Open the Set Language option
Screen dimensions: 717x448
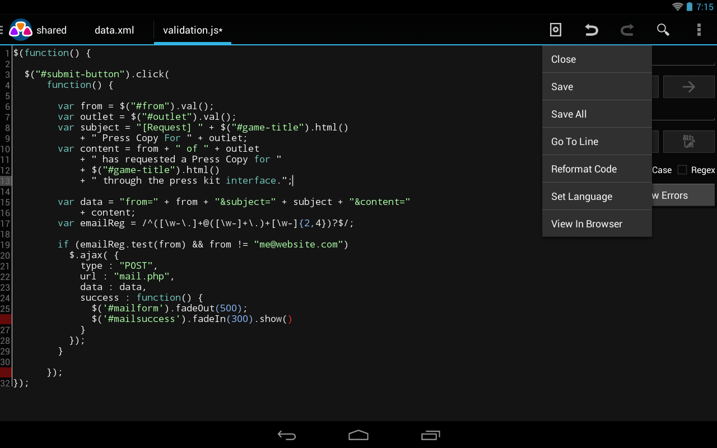[597, 196]
